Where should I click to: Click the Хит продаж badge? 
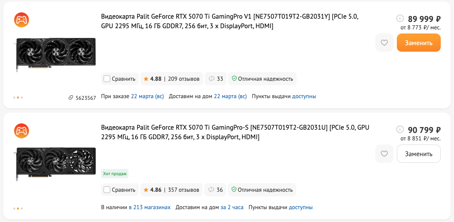115,174
